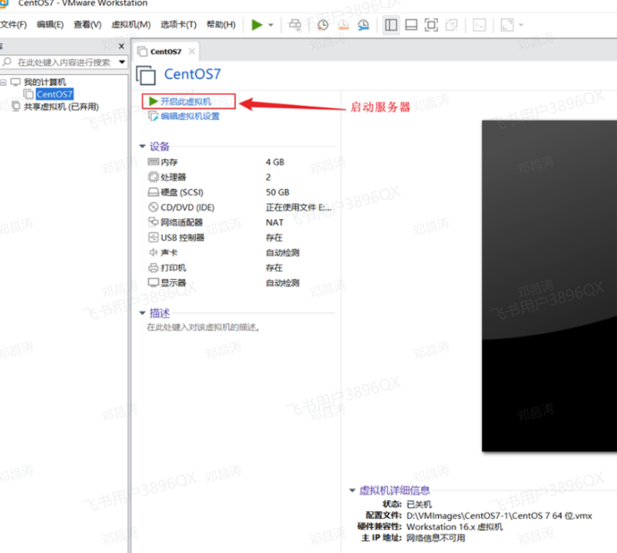Open the power options dropdown arrow
This screenshot has height=553, width=617.
[x=271, y=25]
